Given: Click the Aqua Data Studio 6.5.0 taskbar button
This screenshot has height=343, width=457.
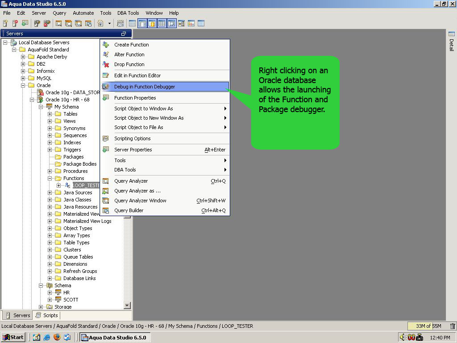Looking at the screenshot, I should [x=116, y=338].
